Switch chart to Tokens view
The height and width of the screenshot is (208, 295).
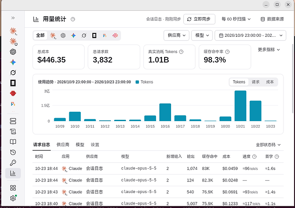point(239,82)
